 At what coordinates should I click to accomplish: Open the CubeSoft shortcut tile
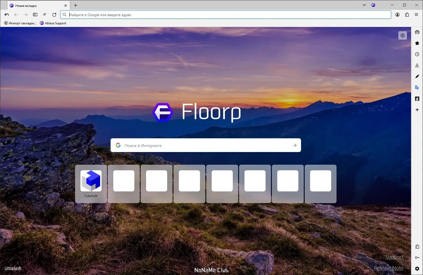[91, 184]
